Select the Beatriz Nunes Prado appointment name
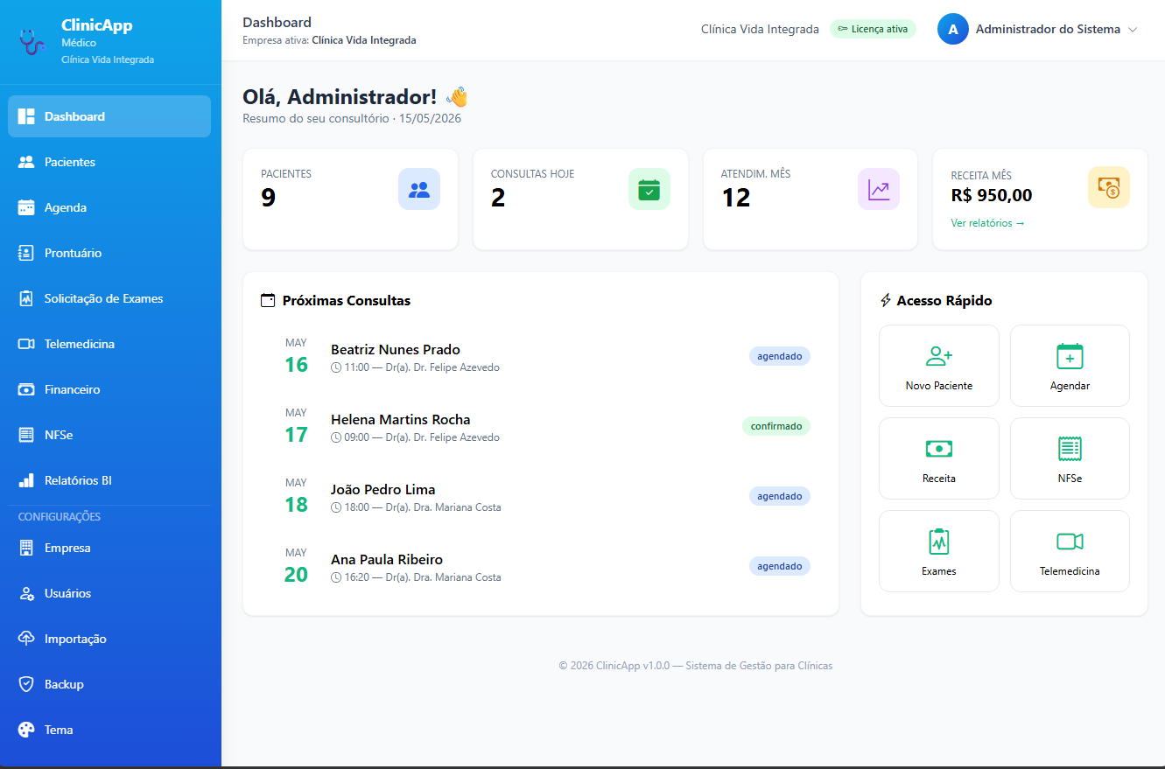Viewport: 1165px width, 769px height. pyautogui.click(x=396, y=349)
